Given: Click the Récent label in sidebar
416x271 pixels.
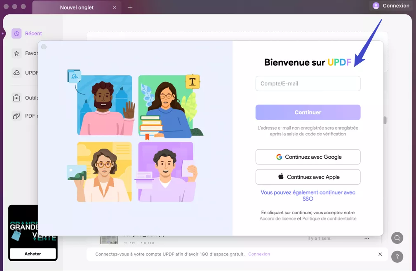Looking at the screenshot, I should point(33,34).
